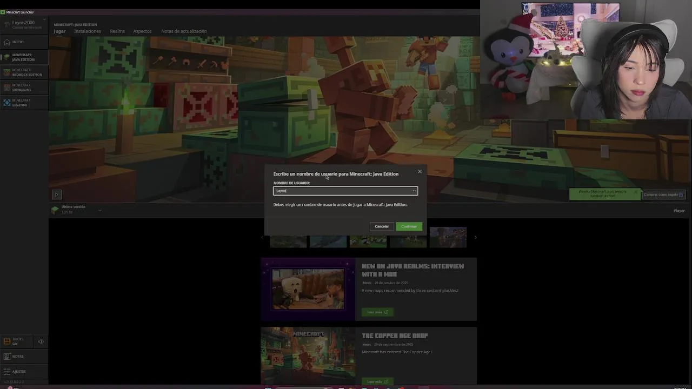Close the username dialog with X
Image resolution: width=692 pixels, height=389 pixels.
(x=420, y=172)
